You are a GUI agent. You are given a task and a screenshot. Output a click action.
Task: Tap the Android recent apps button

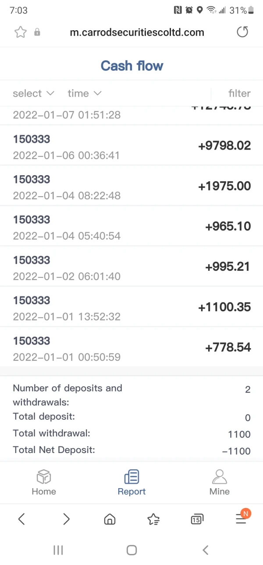click(58, 550)
